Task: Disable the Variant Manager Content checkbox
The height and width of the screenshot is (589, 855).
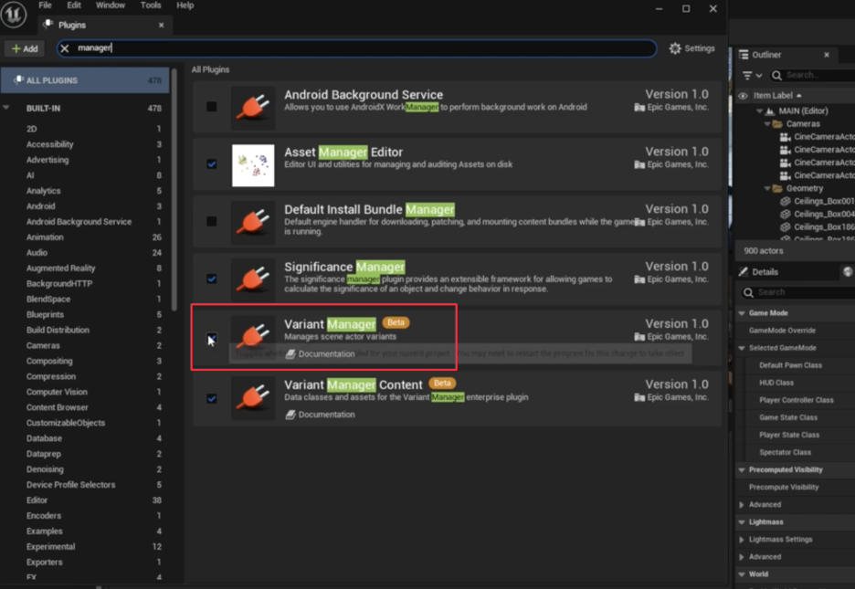Action: click(212, 398)
